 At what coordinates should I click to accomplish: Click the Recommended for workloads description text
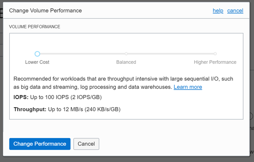pyautogui.click(x=123, y=83)
